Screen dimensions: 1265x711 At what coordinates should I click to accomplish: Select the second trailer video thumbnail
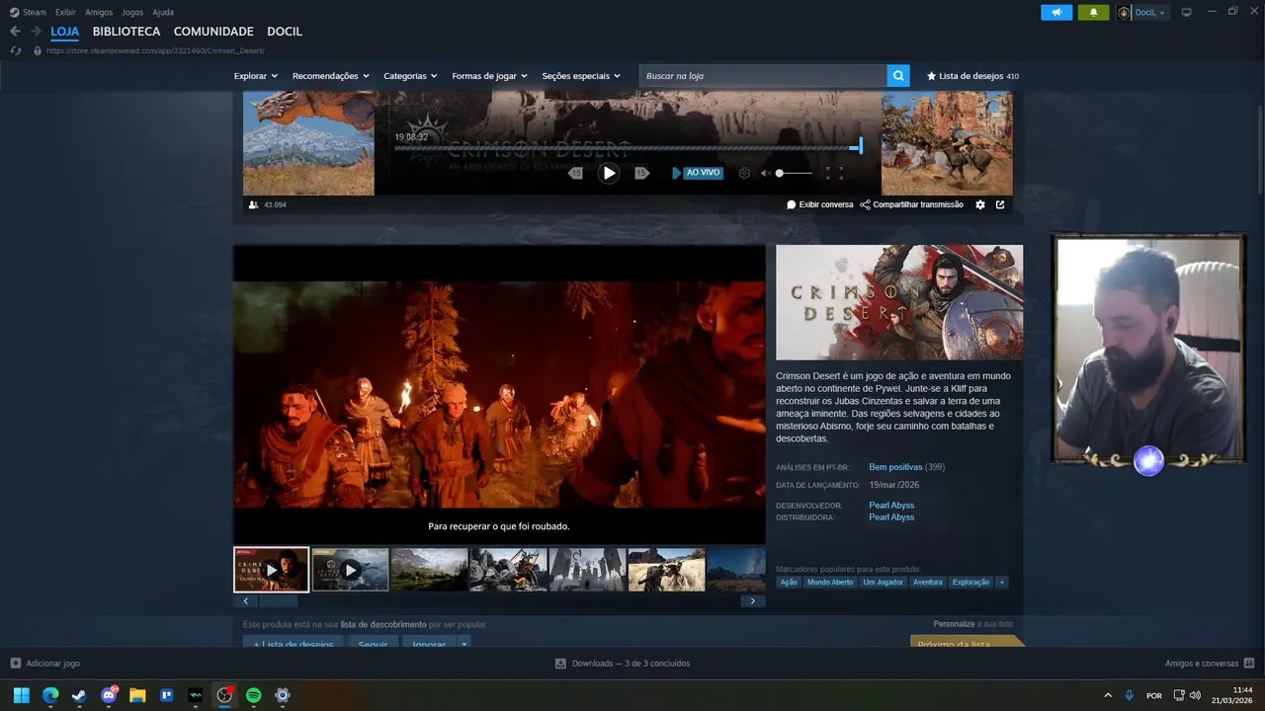coord(350,570)
